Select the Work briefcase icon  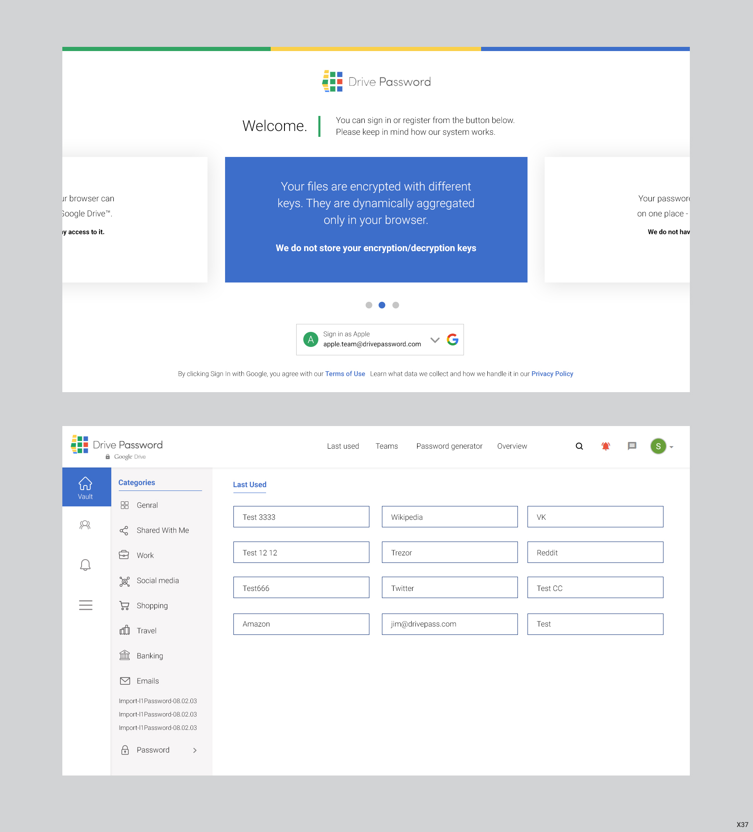[x=125, y=555]
